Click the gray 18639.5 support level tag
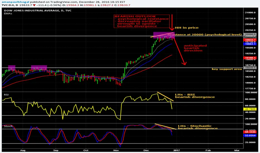The image size is (260, 153). pos(250,68)
